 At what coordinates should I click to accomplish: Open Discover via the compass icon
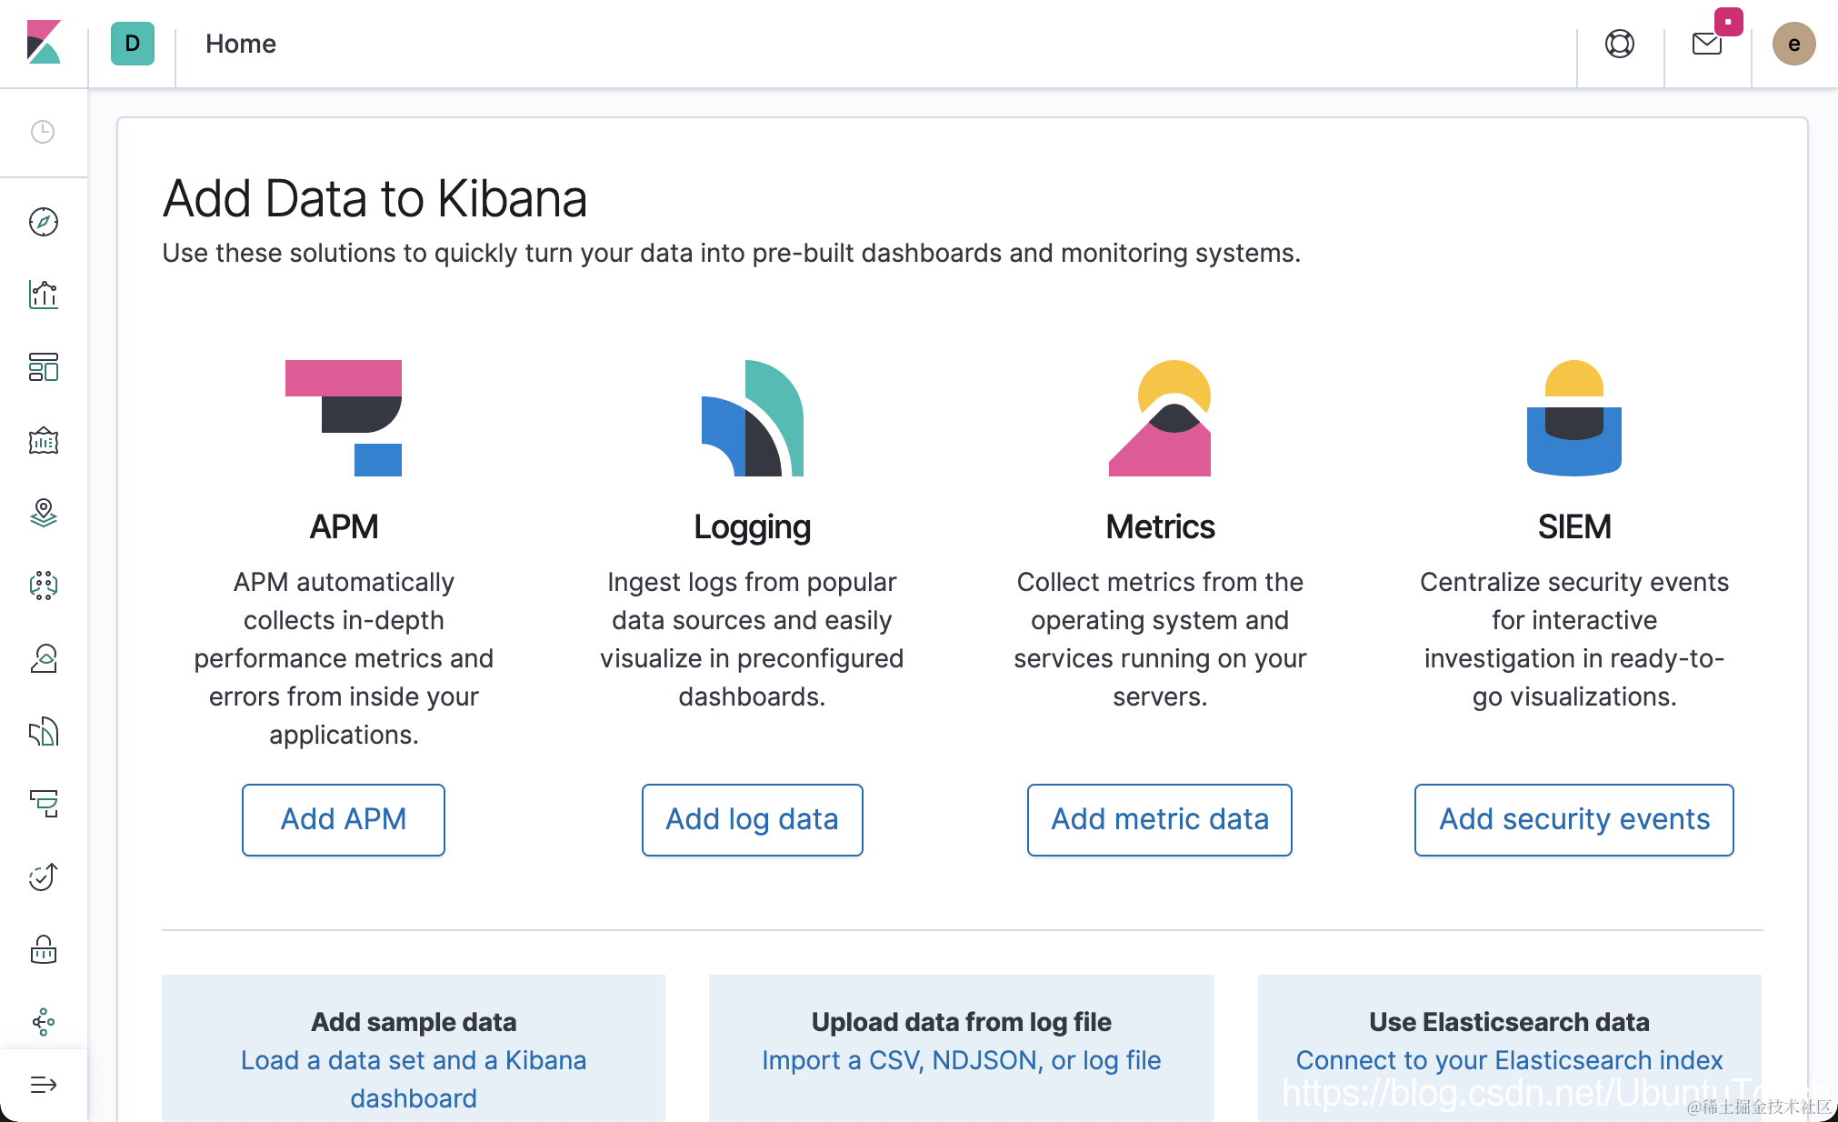(x=44, y=222)
